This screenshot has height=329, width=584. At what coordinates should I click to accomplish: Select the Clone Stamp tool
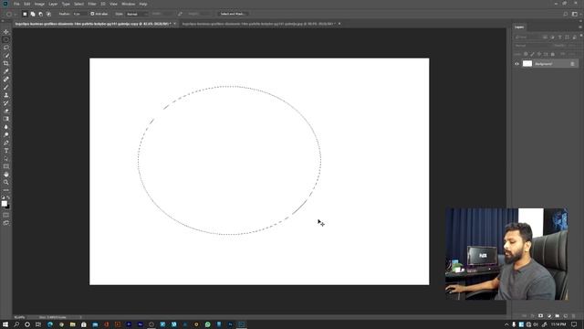[x=6, y=95]
